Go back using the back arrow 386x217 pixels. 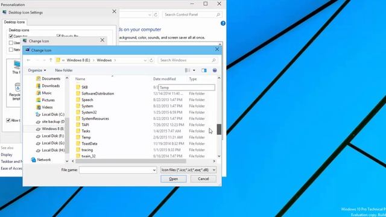[x=28, y=60]
